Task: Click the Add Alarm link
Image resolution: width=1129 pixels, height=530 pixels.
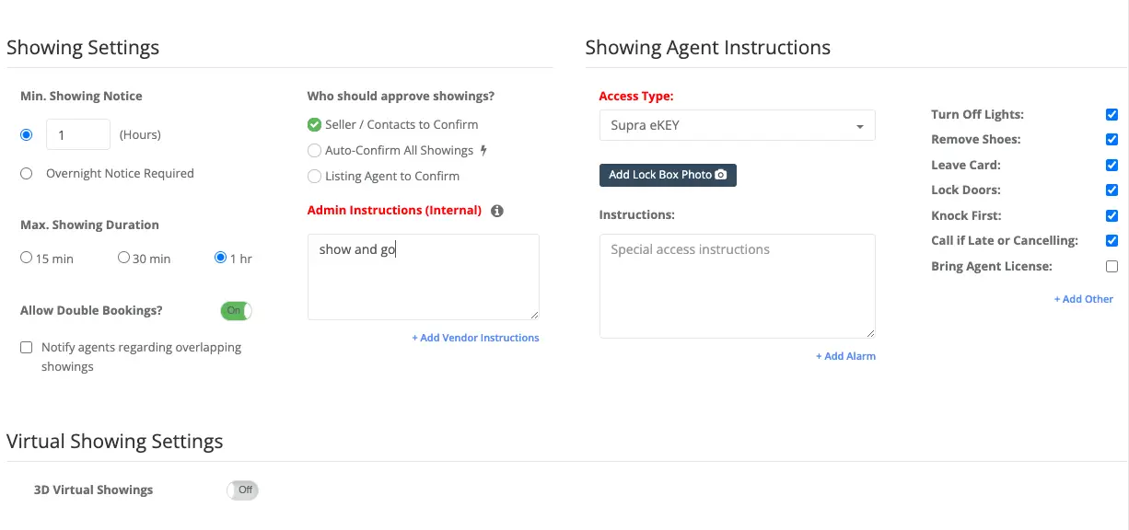Action: tap(845, 356)
